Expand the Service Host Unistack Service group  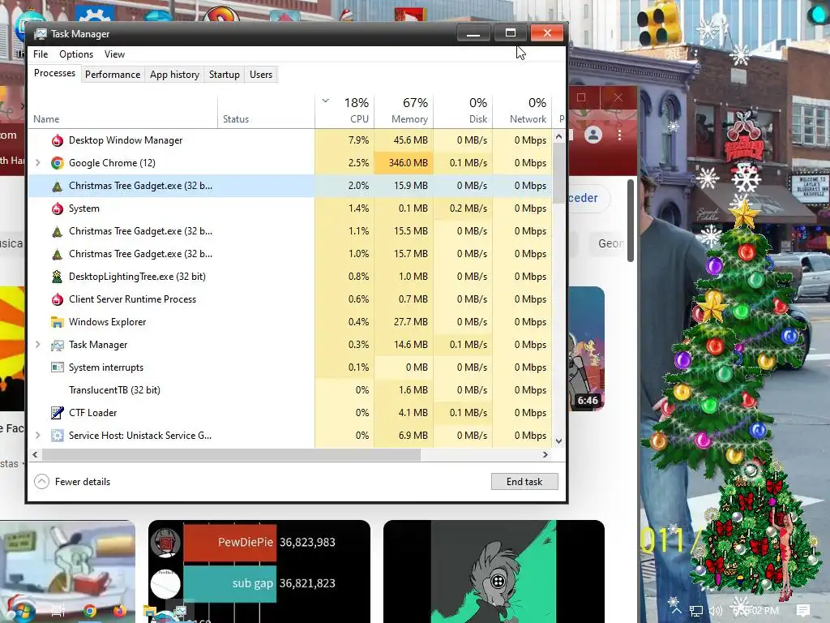(x=37, y=436)
